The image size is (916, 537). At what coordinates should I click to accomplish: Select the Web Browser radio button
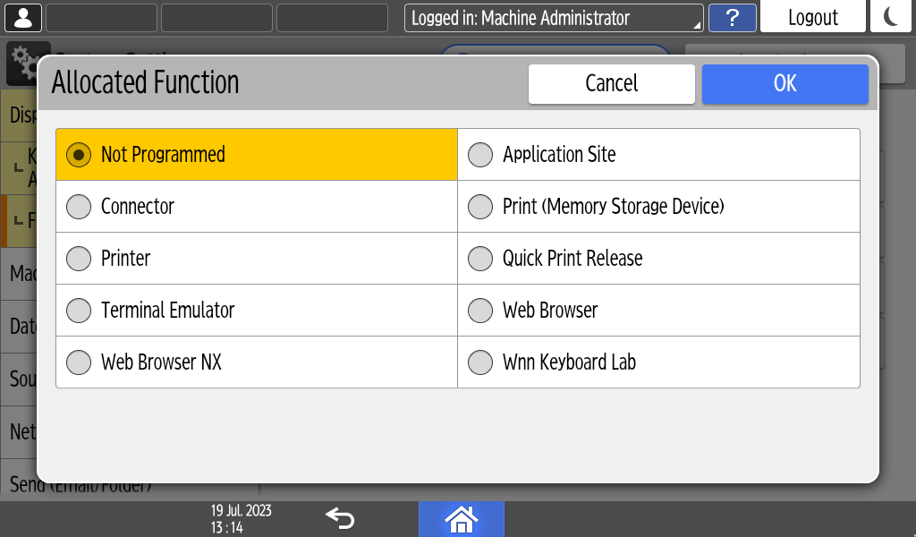[481, 311]
